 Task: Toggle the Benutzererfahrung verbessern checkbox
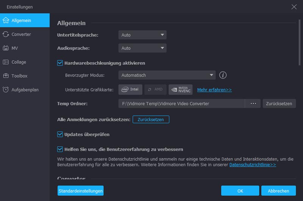pyautogui.click(x=60, y=149)
